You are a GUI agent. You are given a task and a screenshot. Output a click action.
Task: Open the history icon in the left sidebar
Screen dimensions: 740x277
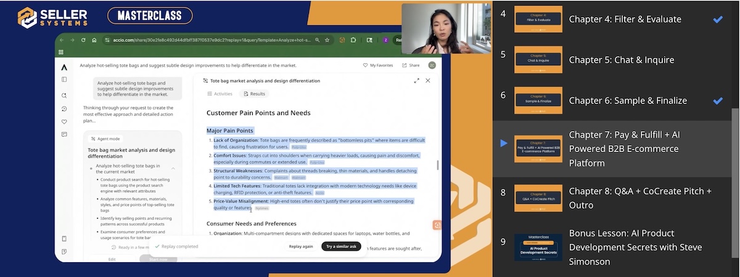[64, 109]
